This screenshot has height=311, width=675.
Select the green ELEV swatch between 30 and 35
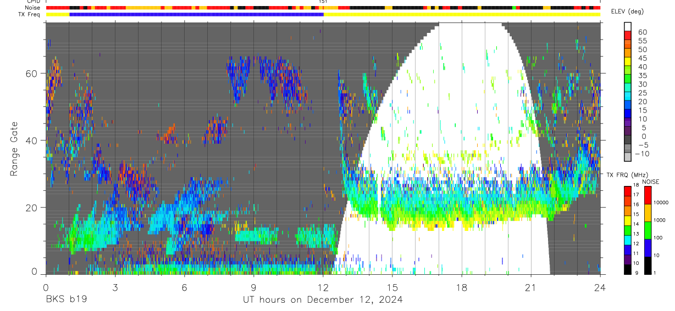[628, 79]
